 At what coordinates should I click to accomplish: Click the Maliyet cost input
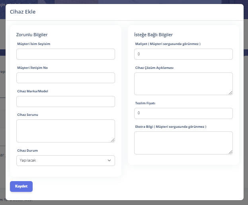[x=184, y=54]
